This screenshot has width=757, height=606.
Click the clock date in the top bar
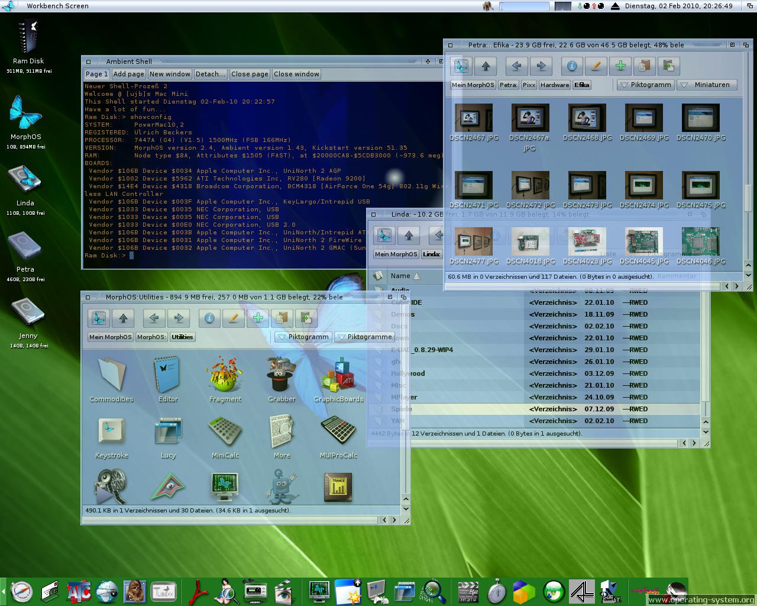678,6
